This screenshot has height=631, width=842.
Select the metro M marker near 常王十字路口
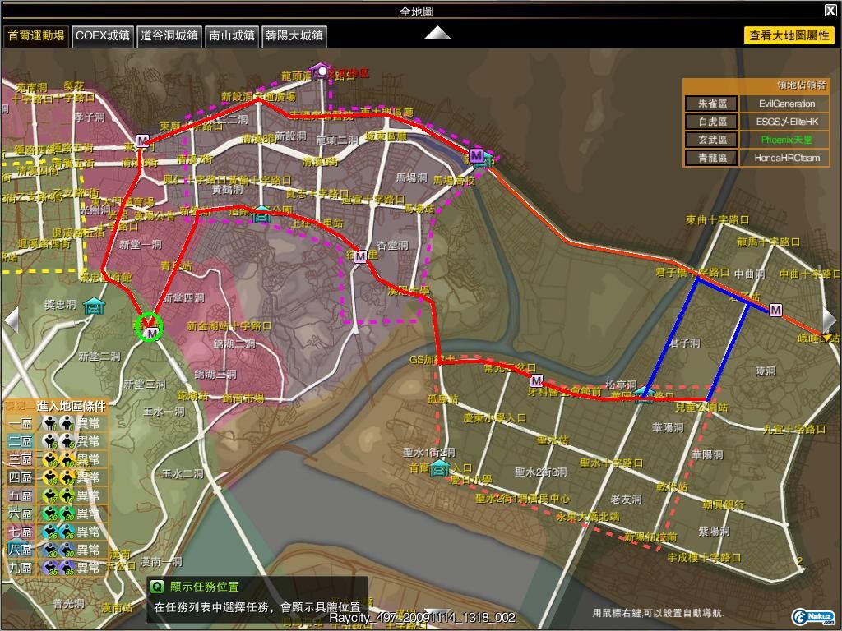click(536, 381)
